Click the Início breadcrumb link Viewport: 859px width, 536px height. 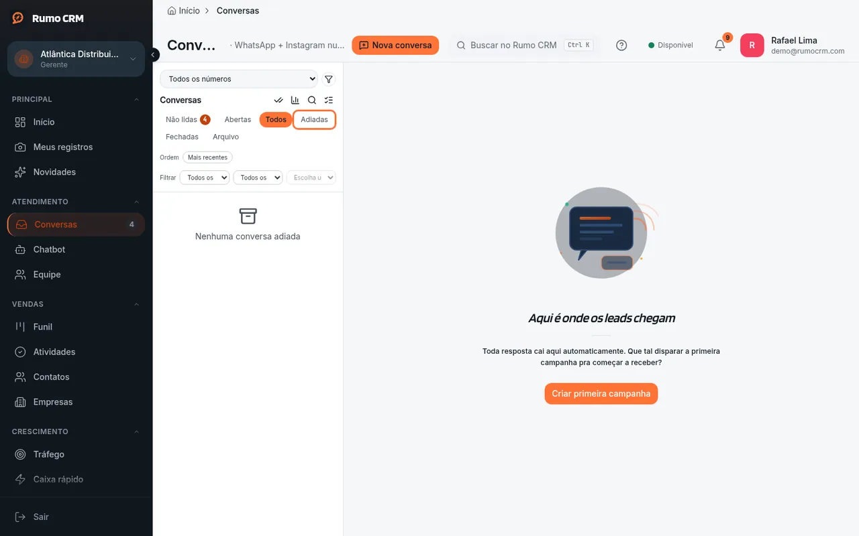coord(183,11)
